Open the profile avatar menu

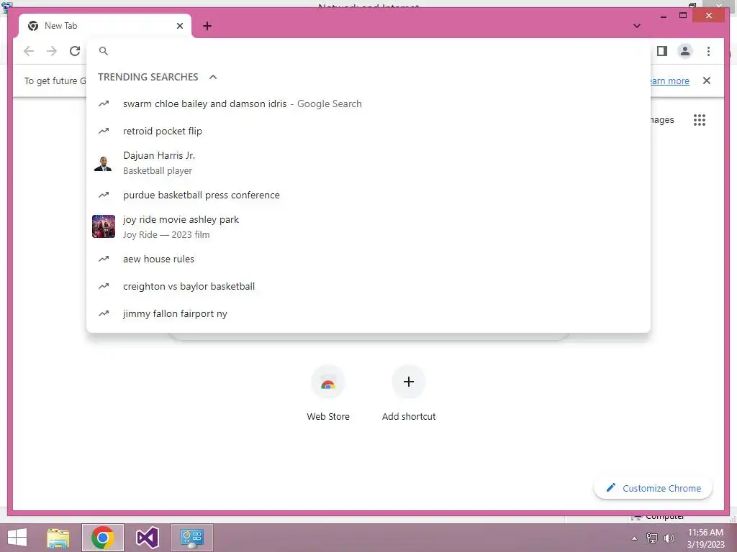pyautogui.click(x=685, y=51)
